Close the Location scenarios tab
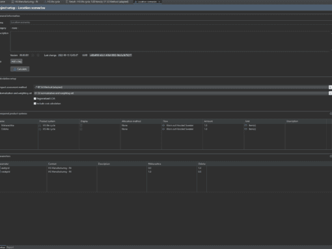The height and width of the screenshot is (249, 332). 159,1
